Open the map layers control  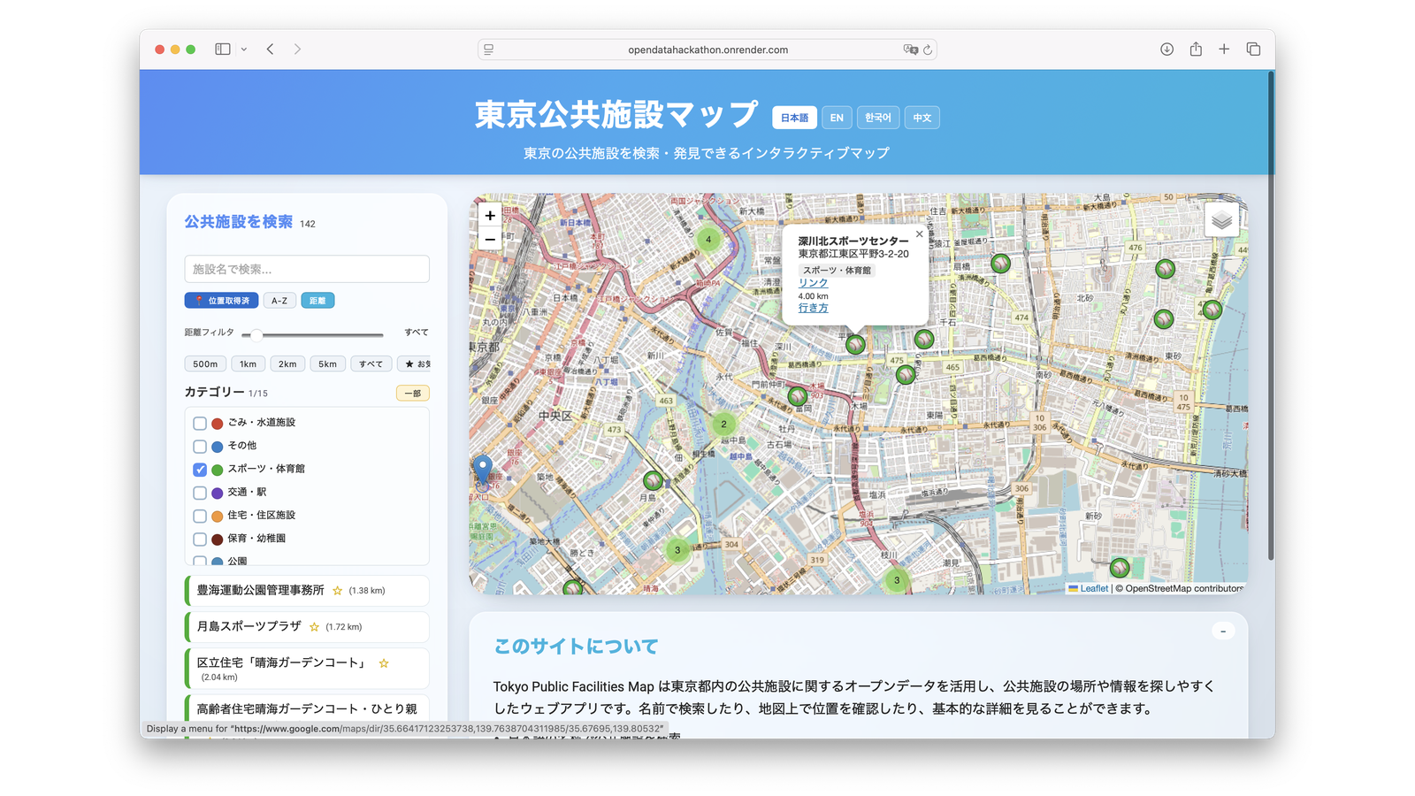coord(1221,220)
